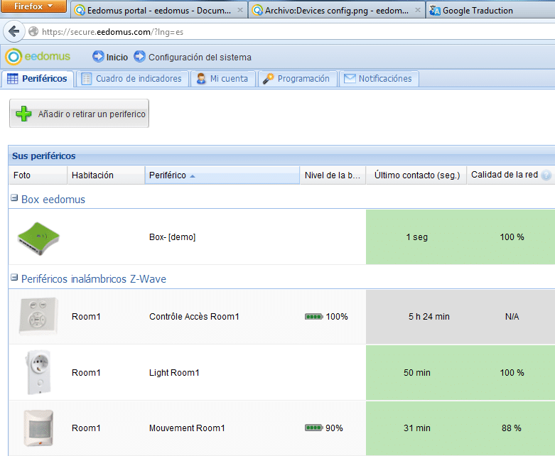Click the 88 % network quality cell
Image resolution: width=555 pixels, height=456 pixels.
[512, 428]
